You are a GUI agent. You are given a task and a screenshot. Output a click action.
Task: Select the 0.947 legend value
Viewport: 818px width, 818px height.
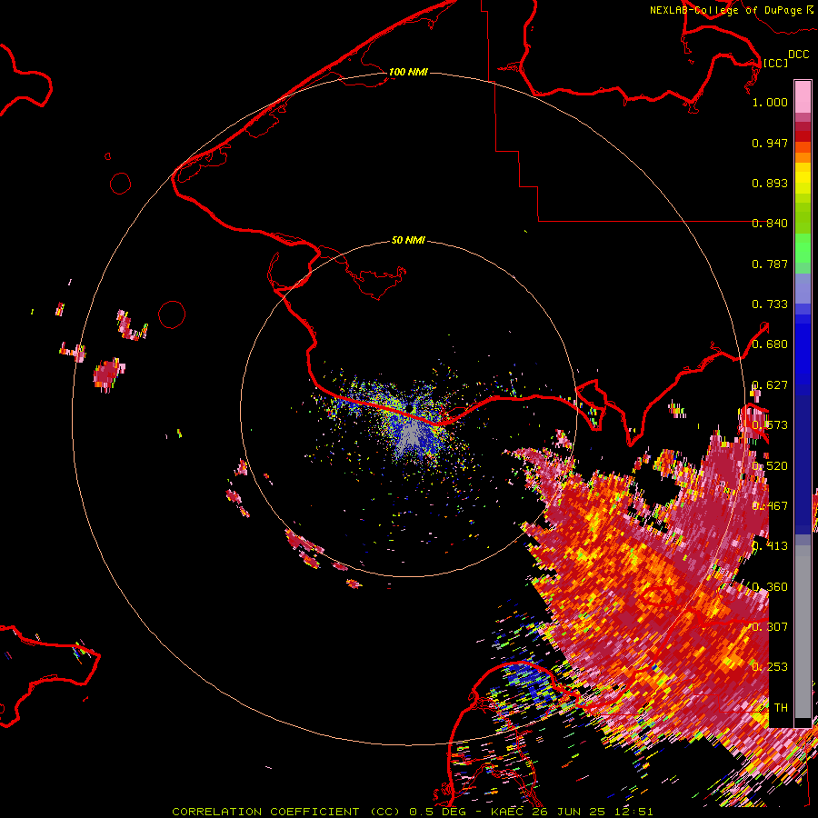click(x=770, y=143)
